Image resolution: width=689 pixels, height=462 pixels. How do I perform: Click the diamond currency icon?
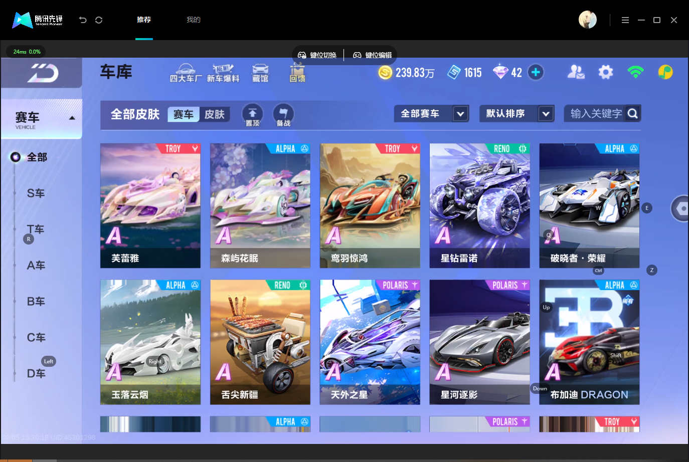tap(500, 72)
